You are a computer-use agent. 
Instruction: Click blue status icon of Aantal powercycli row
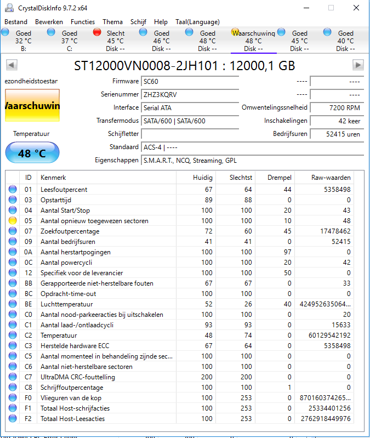(13, 262)
